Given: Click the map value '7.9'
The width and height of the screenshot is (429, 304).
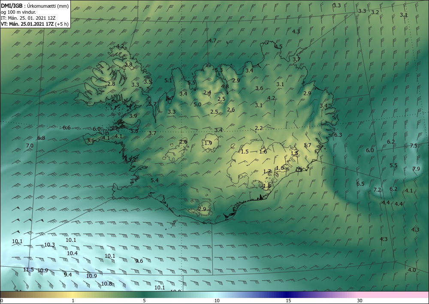Looking at the screenshot, I should click(x=416, y=169).
